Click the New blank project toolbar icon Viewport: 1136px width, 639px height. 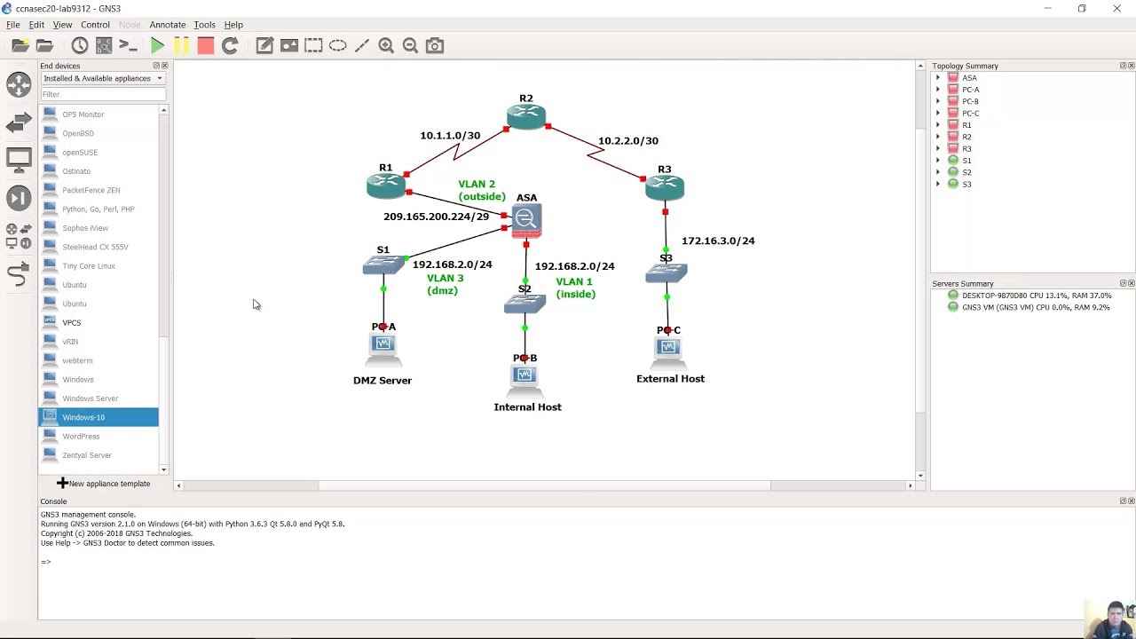(x=20, y=45)
